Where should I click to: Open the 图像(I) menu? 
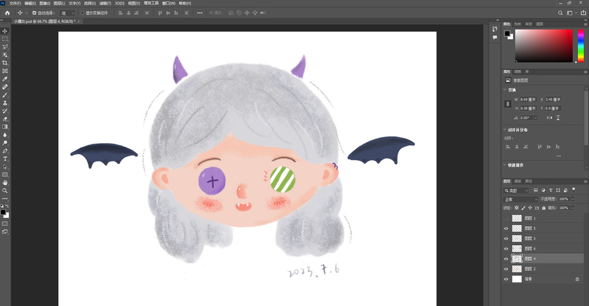point(45,3)
